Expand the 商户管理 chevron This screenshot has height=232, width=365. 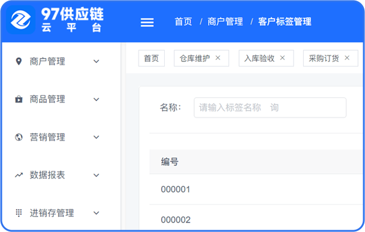coord(96,62)
